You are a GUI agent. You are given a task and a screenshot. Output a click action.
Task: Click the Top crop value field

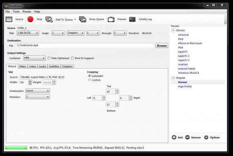110,91
